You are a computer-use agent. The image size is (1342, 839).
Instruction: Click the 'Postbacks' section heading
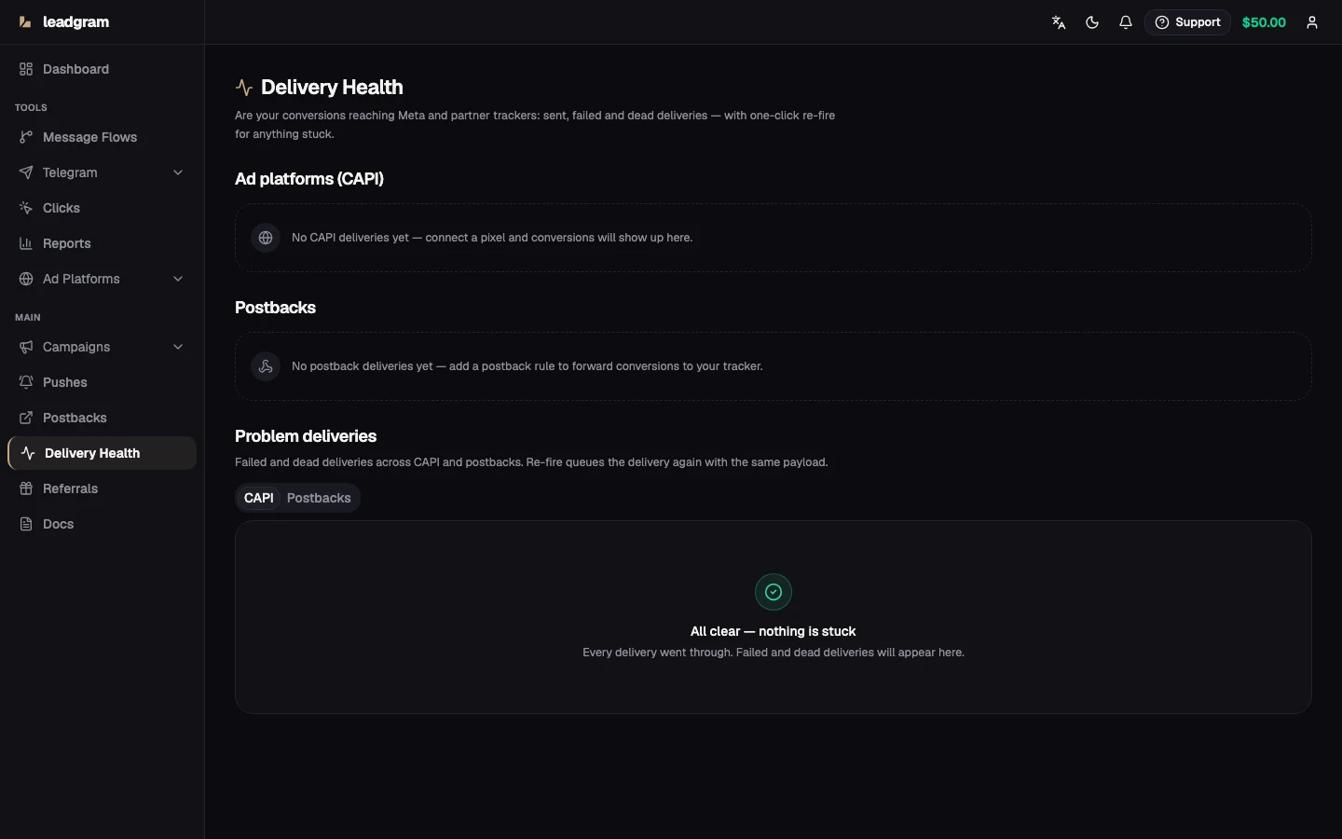click(275, 308)
